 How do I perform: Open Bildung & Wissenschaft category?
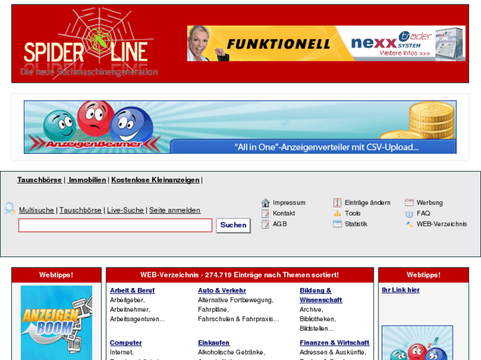[321, 295]
